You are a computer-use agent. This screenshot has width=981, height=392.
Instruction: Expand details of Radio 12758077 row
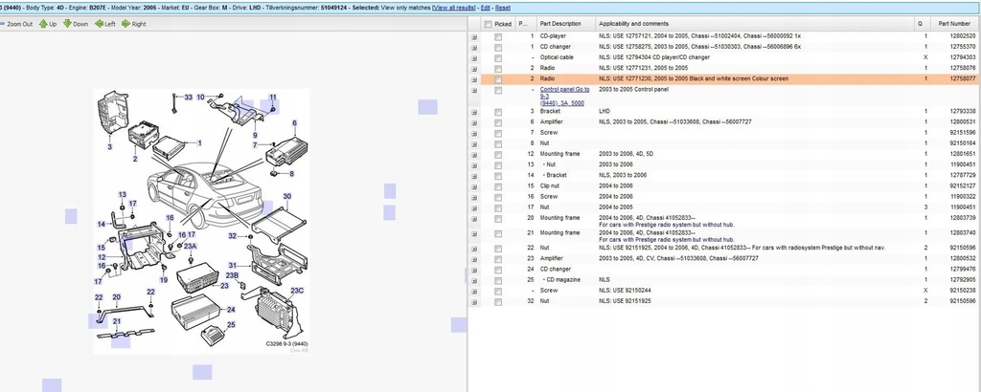pyautogui.click(x=474, y=80)
